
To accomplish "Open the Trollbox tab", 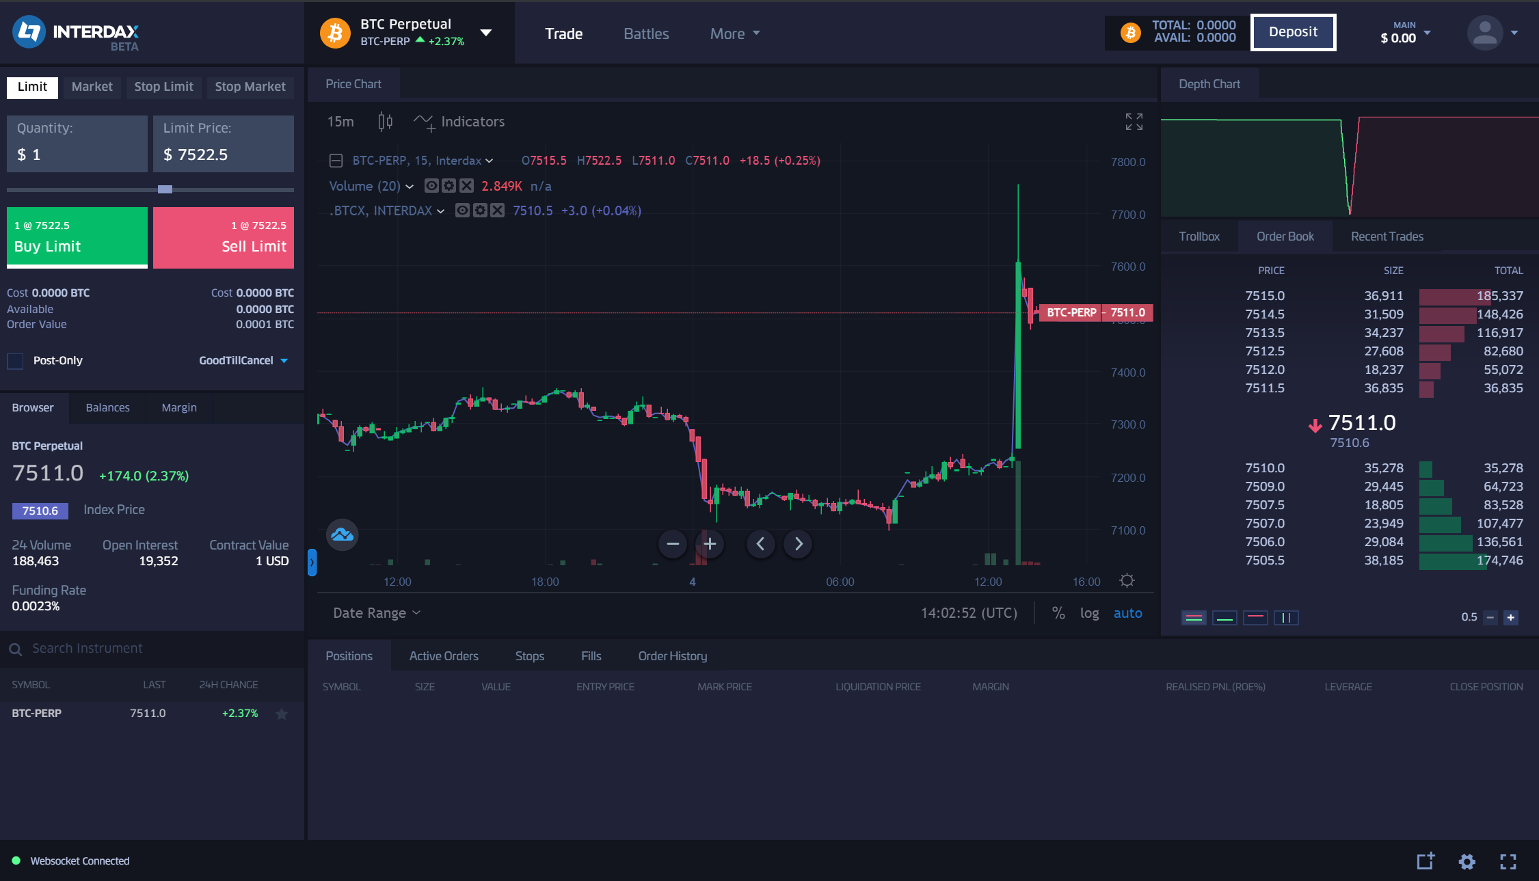I will 1199,236.
